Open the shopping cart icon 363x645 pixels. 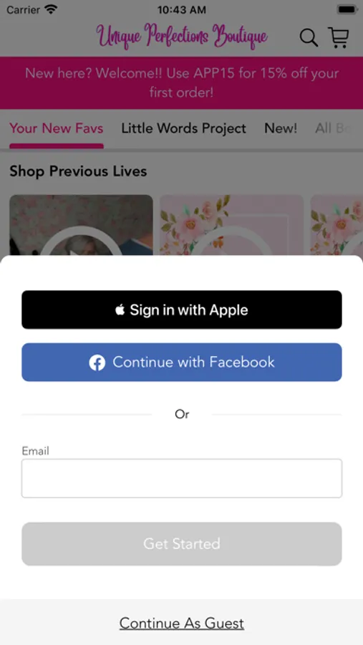click(x=339, y=37)
